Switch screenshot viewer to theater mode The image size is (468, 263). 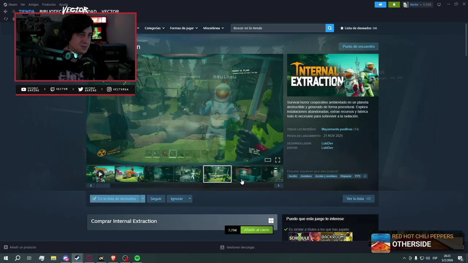pos(268,160)
